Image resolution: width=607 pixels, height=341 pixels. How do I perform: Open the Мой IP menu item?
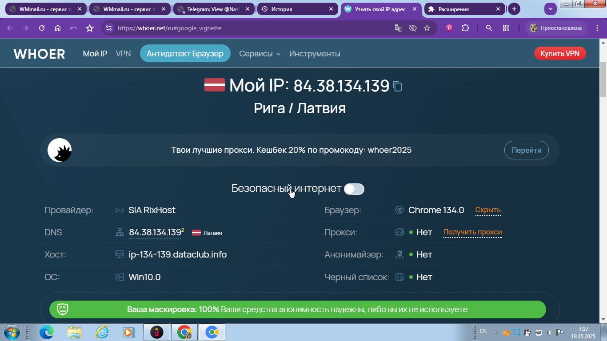95,54
